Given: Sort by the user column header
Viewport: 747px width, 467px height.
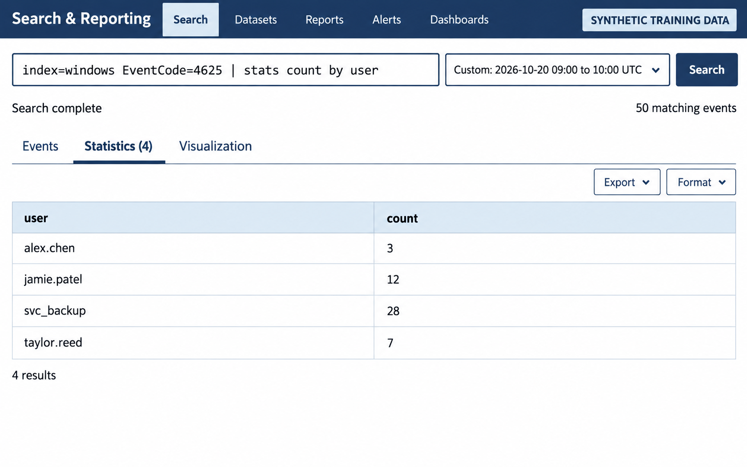Looking at the screenshot, I should coord(193,218).
